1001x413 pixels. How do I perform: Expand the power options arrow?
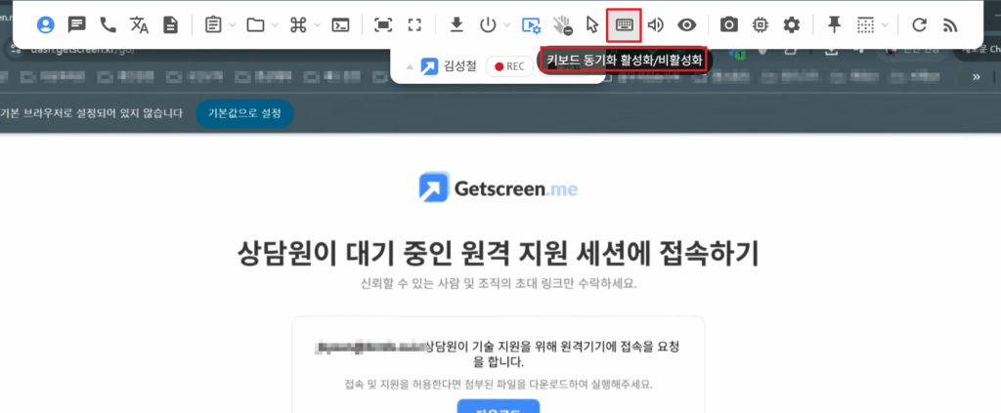click(x=507, y=25)
